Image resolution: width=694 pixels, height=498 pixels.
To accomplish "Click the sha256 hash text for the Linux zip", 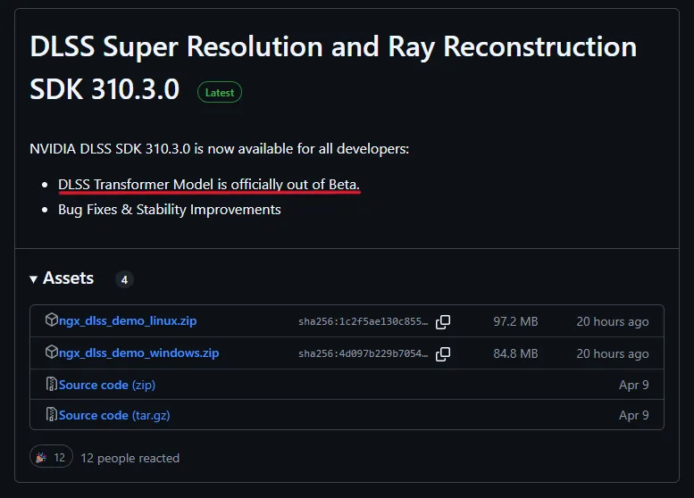I will pyautogui.click(x=363, y=322).
